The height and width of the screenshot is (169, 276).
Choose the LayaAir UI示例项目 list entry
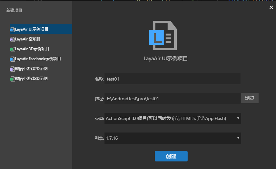pyautogui.click(x=41, y=29)
